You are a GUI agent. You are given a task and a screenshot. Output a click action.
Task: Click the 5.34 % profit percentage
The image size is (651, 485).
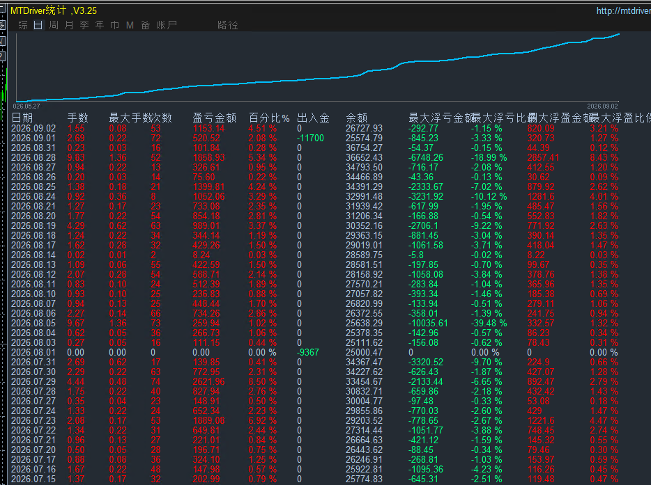click(262, 157)
